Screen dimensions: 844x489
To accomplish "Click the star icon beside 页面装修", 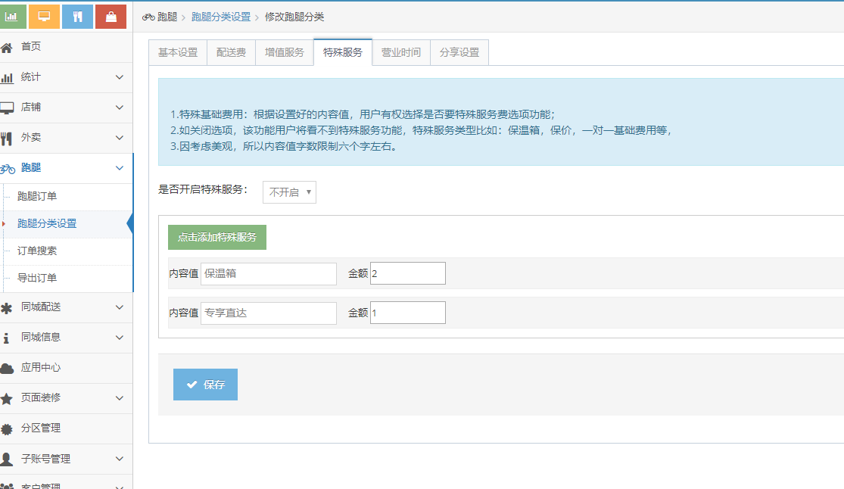I will (8, 399).
